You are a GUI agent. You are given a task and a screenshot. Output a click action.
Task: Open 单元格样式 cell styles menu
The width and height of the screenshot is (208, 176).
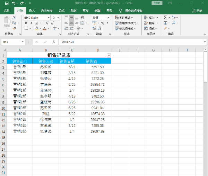(125, 28)
